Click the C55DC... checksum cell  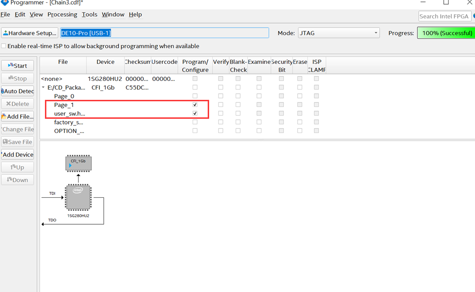137,88
